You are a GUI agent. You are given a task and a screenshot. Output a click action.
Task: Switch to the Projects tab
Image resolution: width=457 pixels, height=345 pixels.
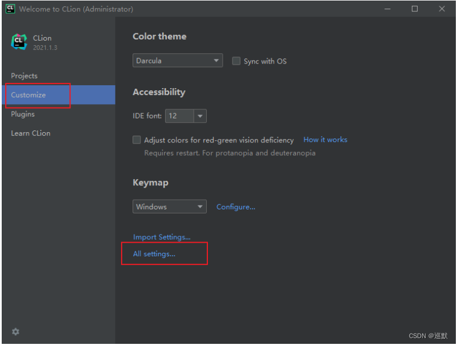tap(59, 76)
